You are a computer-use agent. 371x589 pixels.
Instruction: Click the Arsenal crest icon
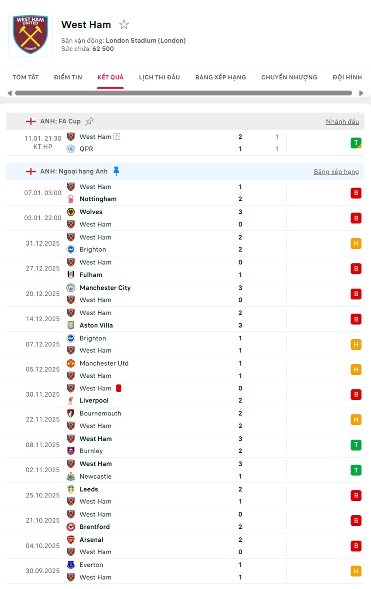71,539
